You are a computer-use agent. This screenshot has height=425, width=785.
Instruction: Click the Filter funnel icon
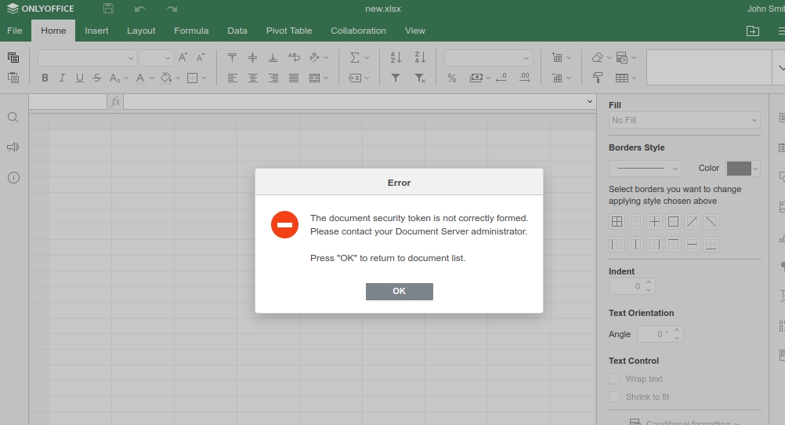pos(396,78)
